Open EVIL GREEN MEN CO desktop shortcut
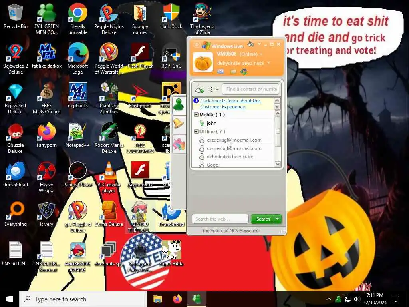Screen dimensions: 409x307 (46, 19)
